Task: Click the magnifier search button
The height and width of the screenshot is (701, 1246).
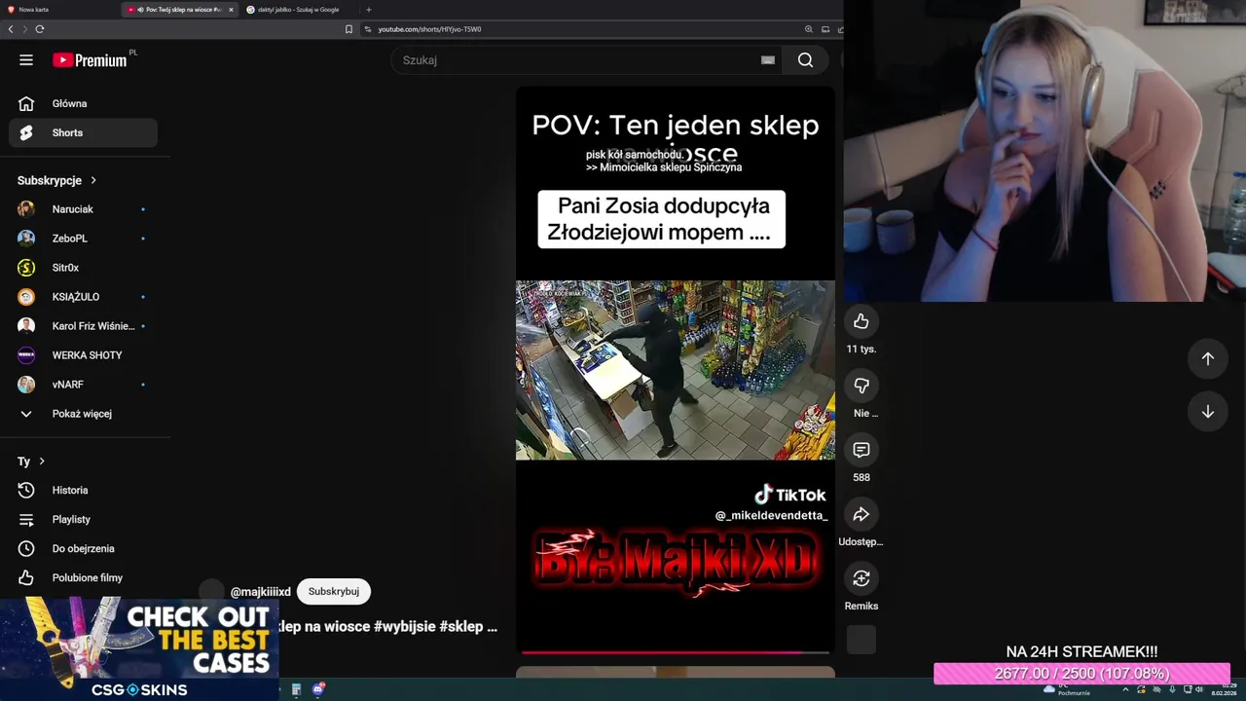Action: (805, 59)
